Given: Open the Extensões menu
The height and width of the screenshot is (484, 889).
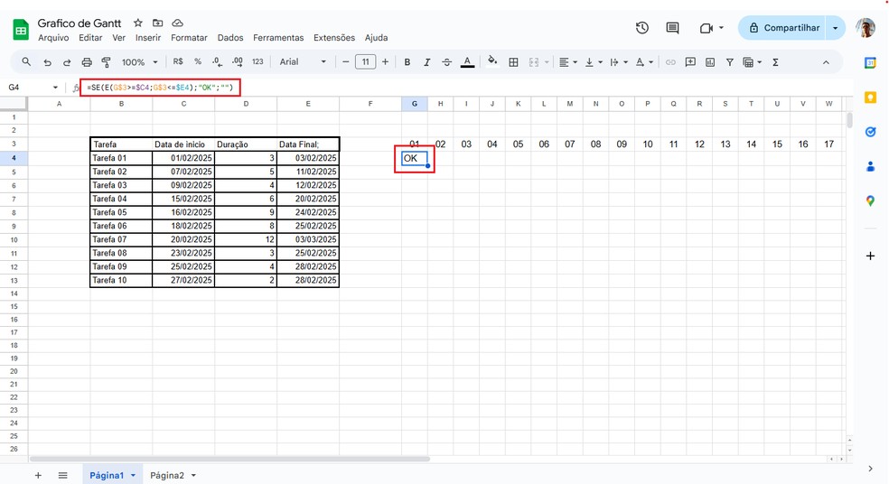Looking at the screenshot, I should [x=334, y=37].
